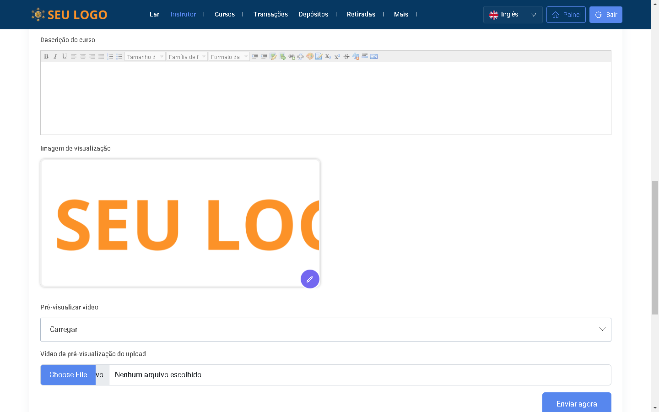Image resolution: width=659 pixels, height=412 pixels.
Task: Expand the Carregar preview video dropdown
Action: pos(325,330)
